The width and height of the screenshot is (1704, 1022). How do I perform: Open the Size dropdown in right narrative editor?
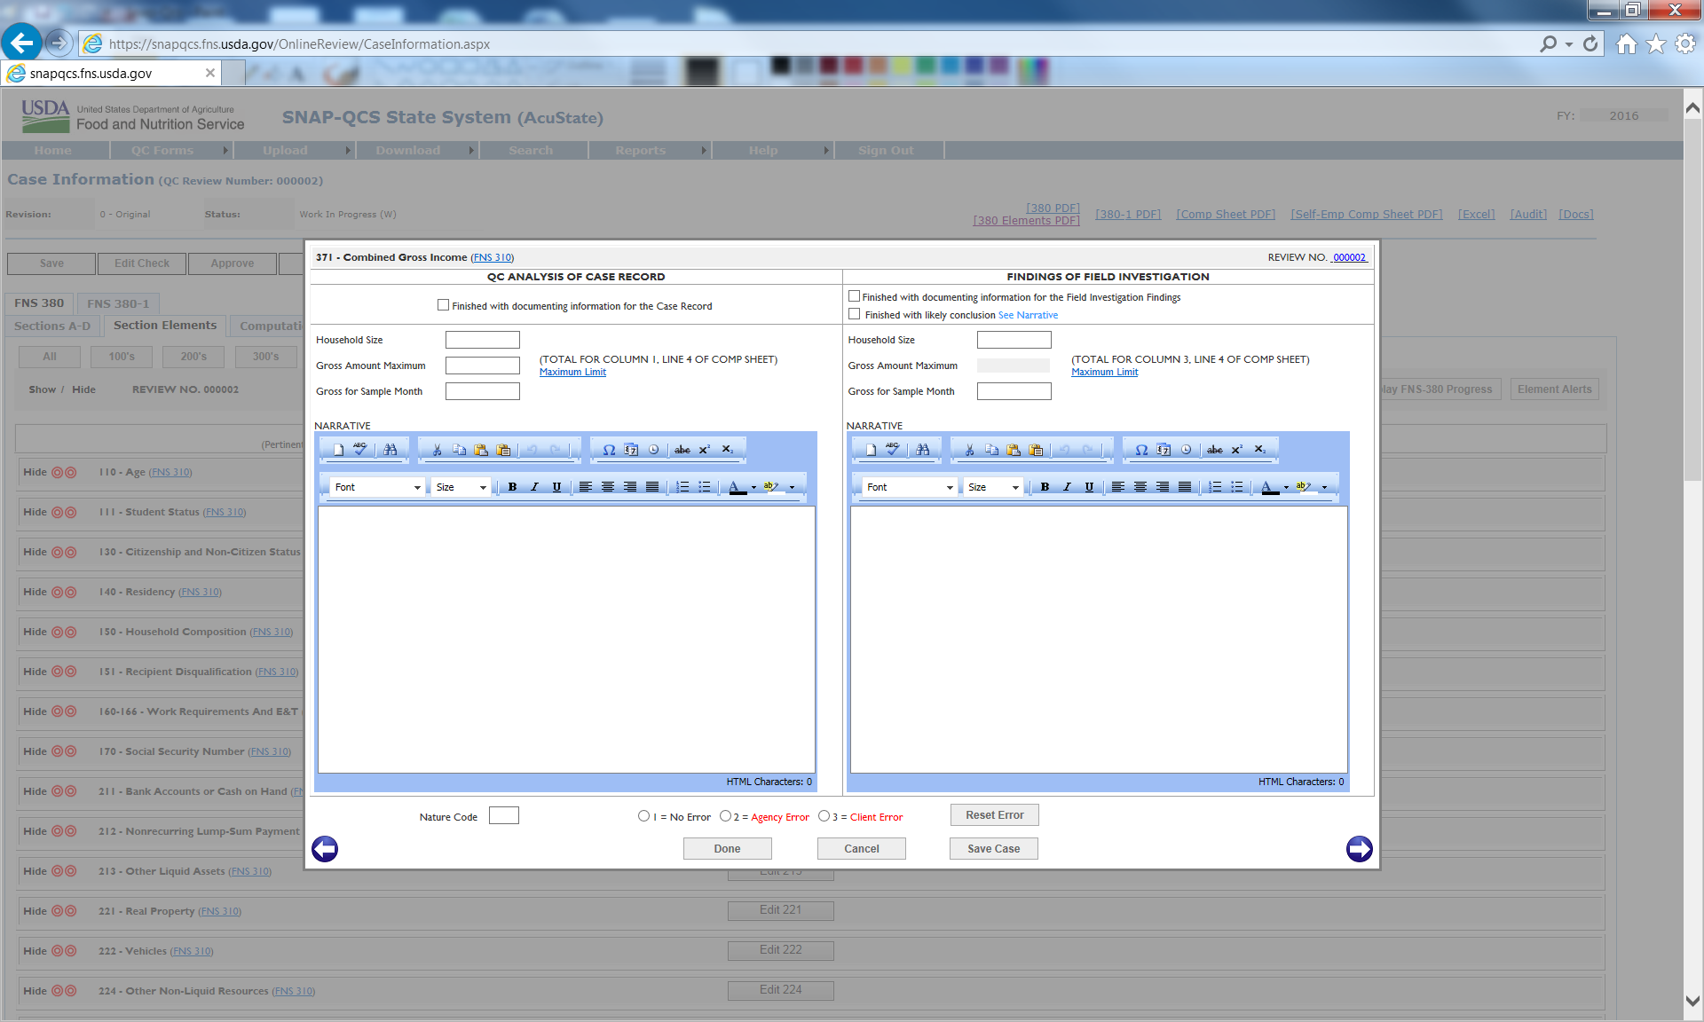pos(993,487)
